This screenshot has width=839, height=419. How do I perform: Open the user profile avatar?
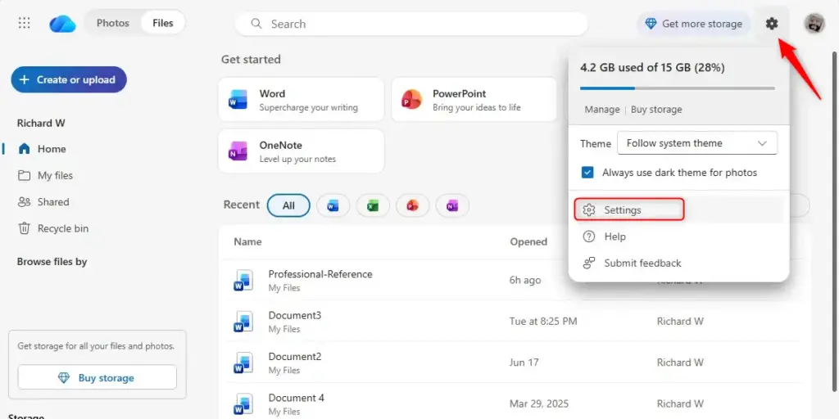click(814, 24)
